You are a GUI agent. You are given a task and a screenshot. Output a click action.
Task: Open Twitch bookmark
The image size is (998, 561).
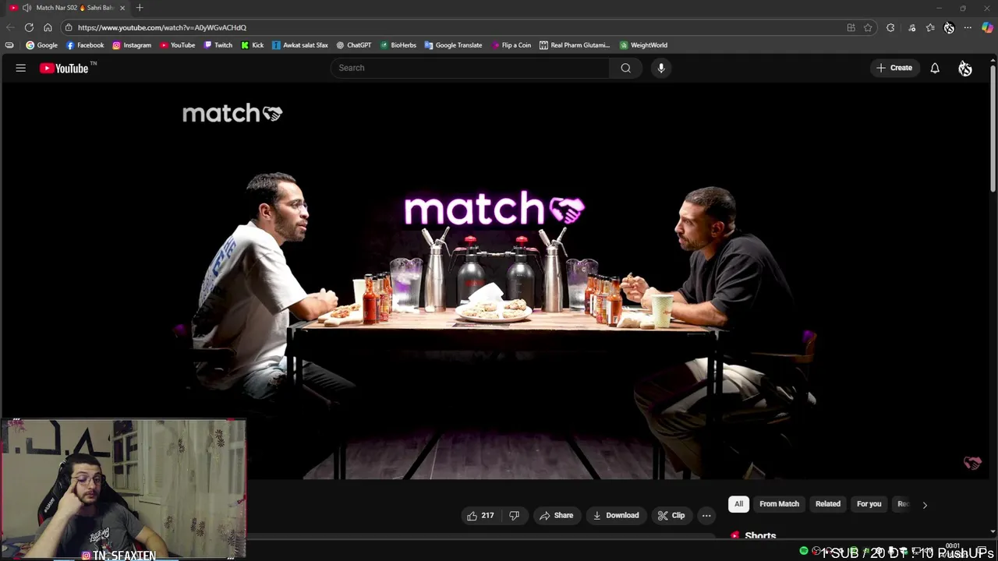tap(218, 45)
